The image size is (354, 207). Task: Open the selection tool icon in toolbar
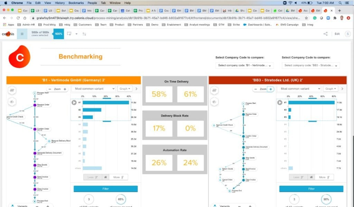click(69, 34)
